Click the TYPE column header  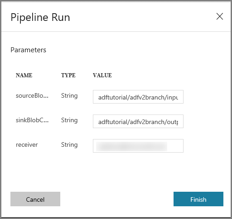click(68, 75)
